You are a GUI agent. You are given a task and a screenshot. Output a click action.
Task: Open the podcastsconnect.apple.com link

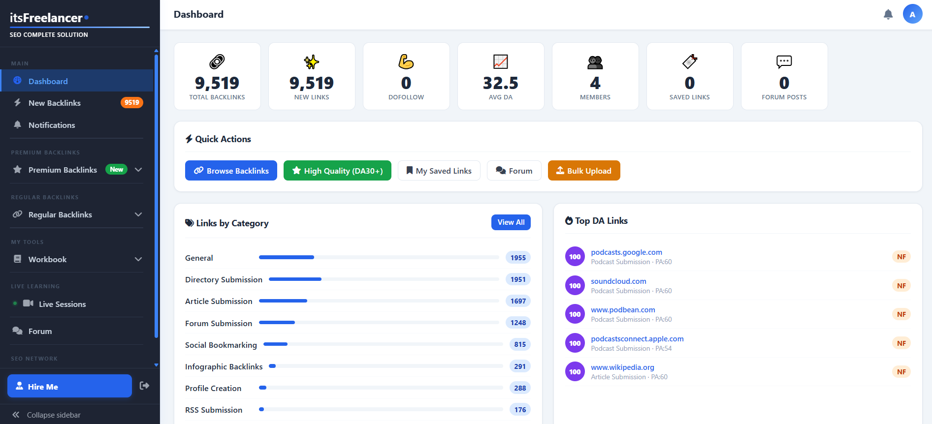coord(637,339)
